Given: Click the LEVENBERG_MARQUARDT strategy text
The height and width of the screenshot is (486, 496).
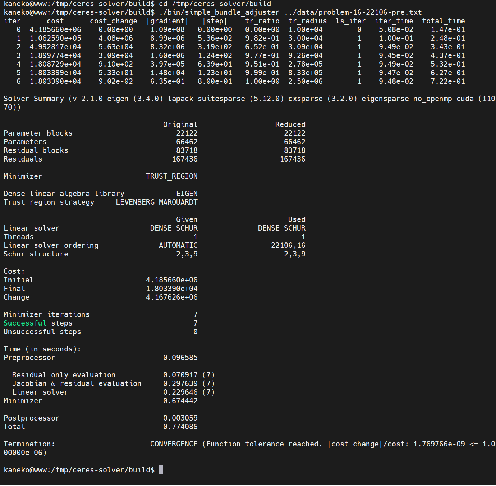Looking at the screenshot, I should (x=156, y=202).
